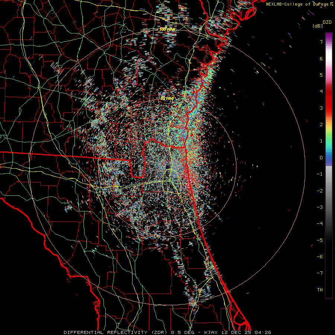Click the 04:26 timestamp

[x=262, y=332]
